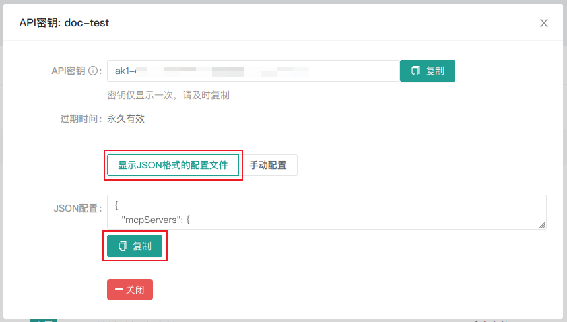Image resolution: width=567 pixels, height=322 pixels.
Task: Click the dialog title API密钥: doc-test
Action: (x=64, y=23)
